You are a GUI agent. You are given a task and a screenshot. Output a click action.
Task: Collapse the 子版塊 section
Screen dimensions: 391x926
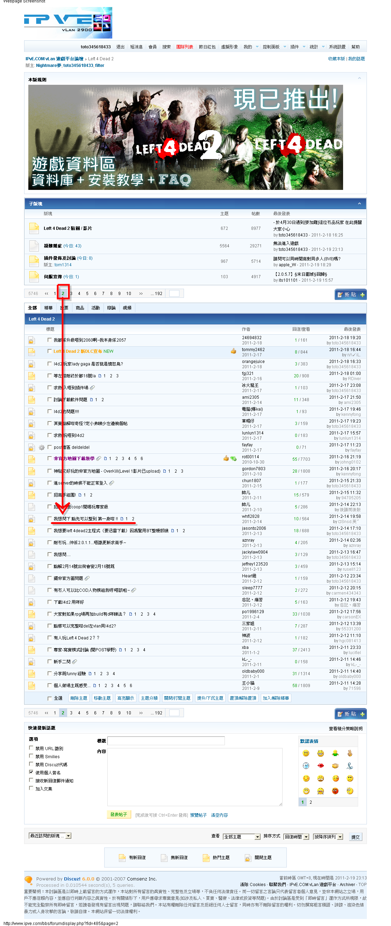click(x=360, y=204)
